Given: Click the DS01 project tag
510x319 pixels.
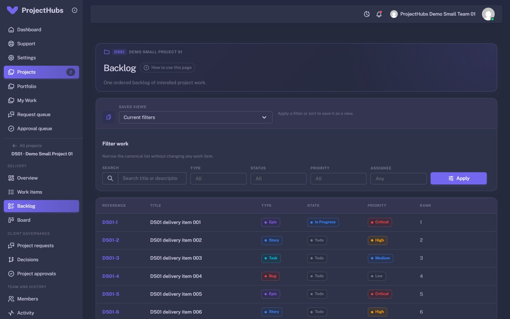Looking at the screenshot, I should [x=120, y=52].
